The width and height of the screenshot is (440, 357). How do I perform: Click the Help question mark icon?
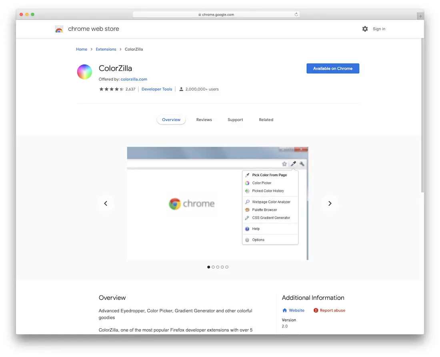point(247,229)
